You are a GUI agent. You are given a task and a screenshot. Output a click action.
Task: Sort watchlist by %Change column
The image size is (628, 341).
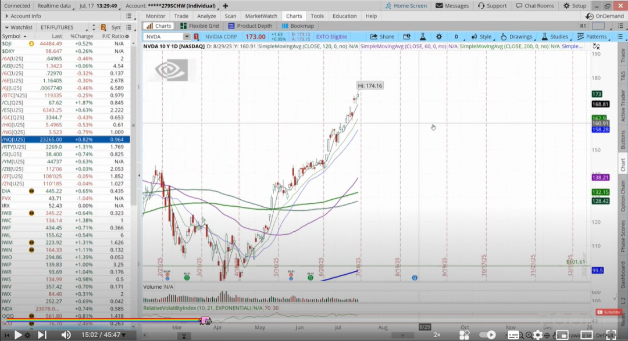pyautogui.click(x=82, y=36)
